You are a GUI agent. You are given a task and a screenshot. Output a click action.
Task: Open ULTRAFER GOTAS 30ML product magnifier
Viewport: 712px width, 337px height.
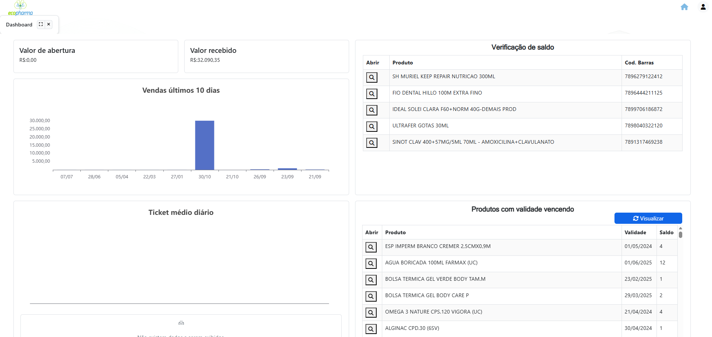coord(371,127)
